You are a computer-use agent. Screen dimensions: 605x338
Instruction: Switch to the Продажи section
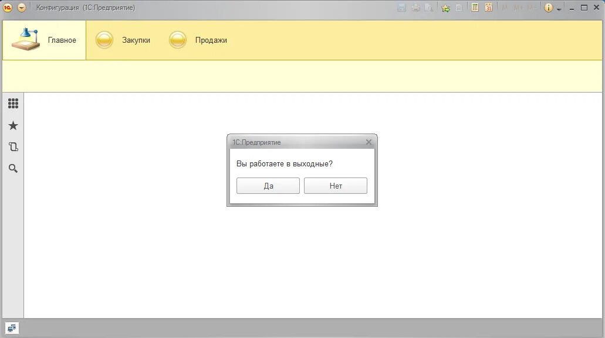[198, 40]
